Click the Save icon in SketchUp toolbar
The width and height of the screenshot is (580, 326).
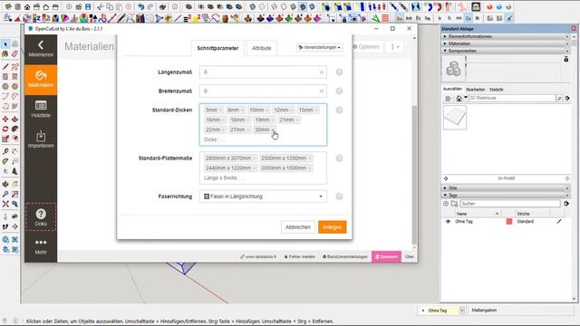click(x=88, y=6)
